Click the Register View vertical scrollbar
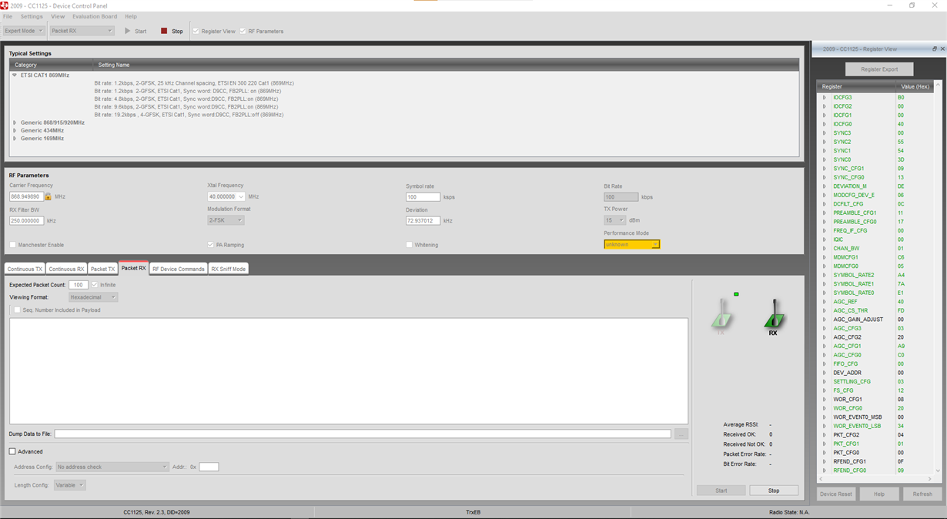This screenshot has height=519, width=947. click(x=938, y=279)
